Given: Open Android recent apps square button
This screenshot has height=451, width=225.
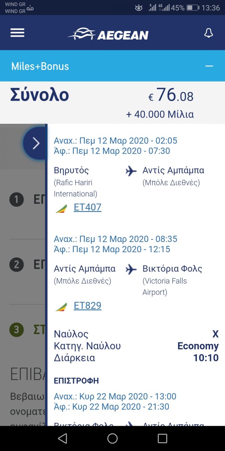Looking at the screenshot, I should (162, 438).
